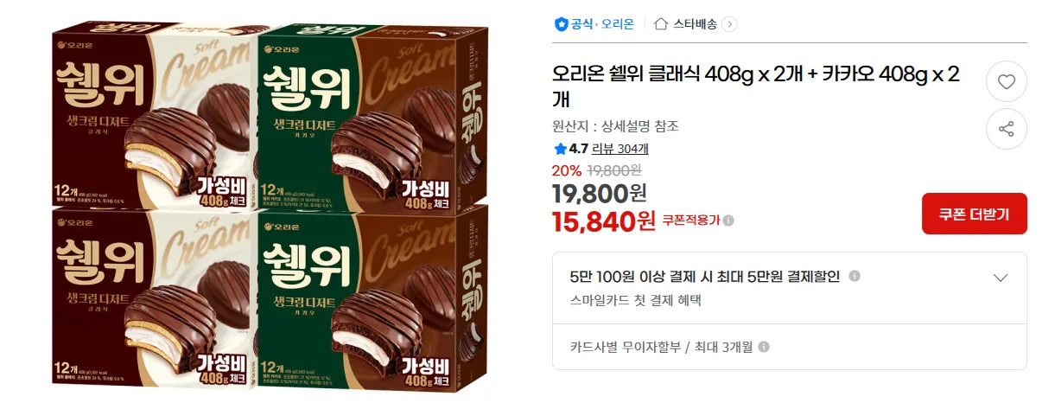Add product to wishlist with heart icon
The width and height of the screenshot is (1042, 403).
tap(1006, 82)
